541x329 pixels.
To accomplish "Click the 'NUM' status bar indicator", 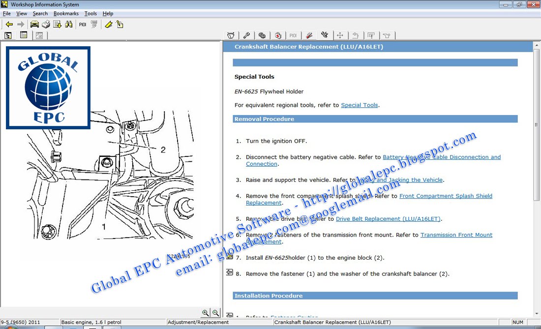I will [x=517, y=322].
